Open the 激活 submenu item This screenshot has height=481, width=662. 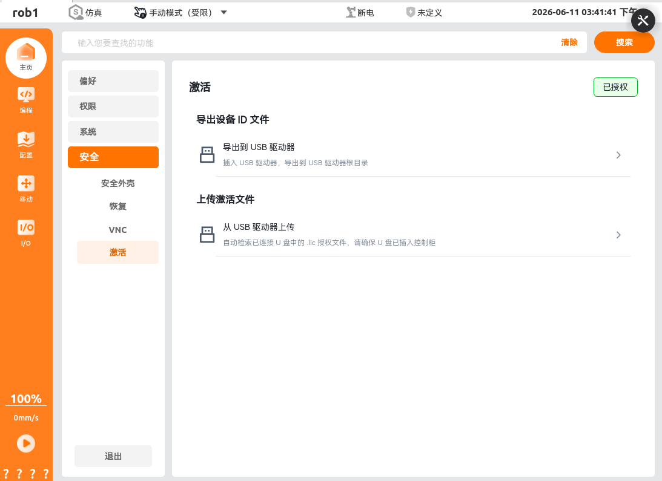point(118,252)
